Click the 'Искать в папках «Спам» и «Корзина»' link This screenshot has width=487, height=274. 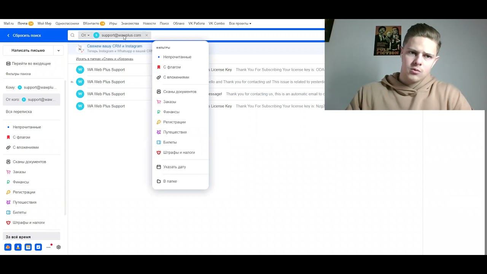click(x=105, y=59)
